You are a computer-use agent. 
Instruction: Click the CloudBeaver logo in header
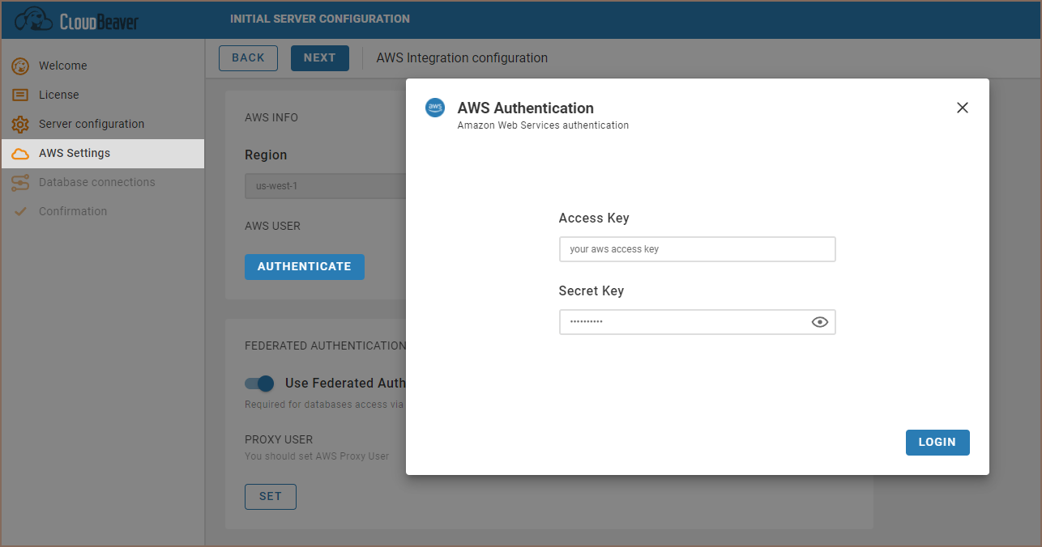click(x=76, y=19)
